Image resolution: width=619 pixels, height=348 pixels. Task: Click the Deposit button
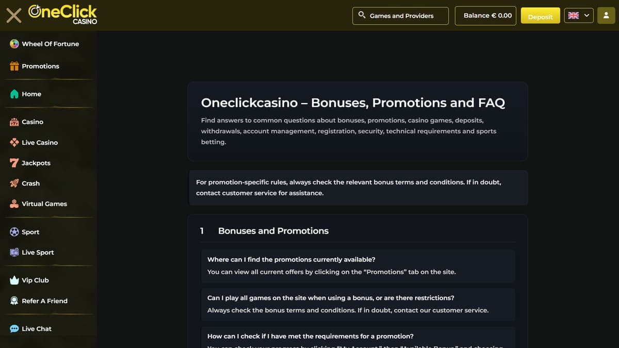[540, 15]
